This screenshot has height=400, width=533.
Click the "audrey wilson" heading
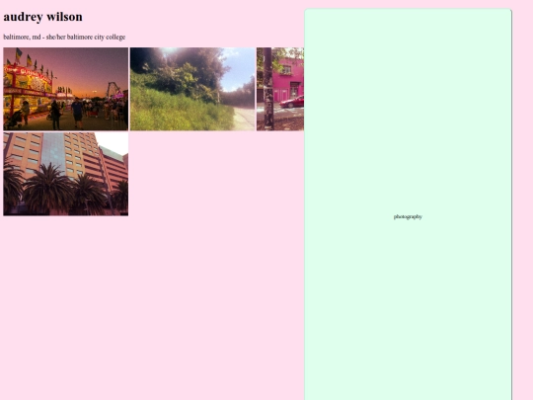[x=42, y=17]
